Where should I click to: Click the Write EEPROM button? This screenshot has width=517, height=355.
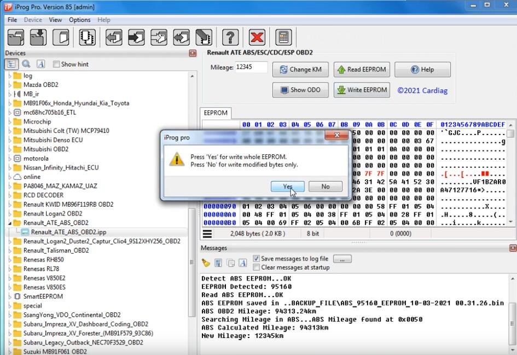362,90
